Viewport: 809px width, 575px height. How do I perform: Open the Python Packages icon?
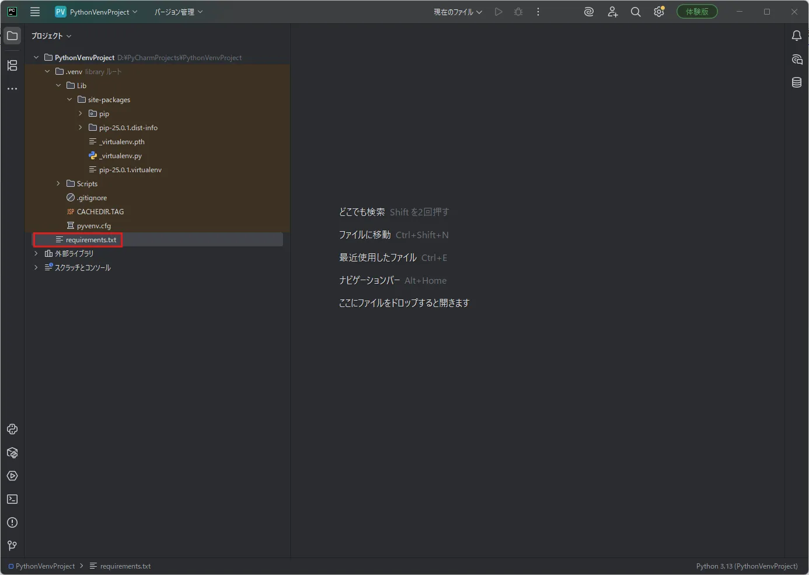[x=12, y=452]
